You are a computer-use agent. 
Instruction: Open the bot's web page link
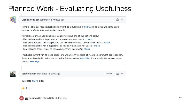[34, 62]
